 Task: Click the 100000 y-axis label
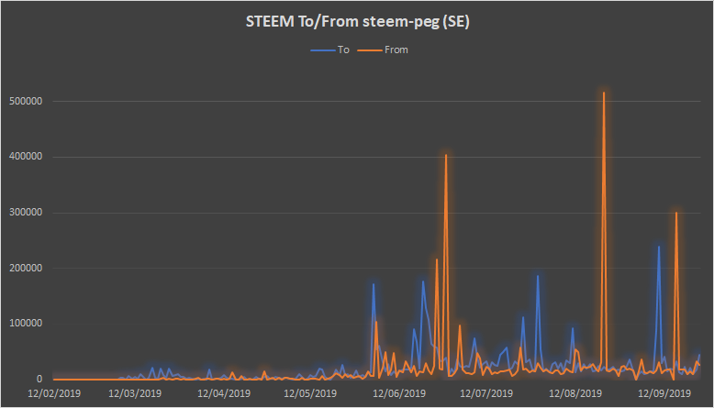pos(26,324)
